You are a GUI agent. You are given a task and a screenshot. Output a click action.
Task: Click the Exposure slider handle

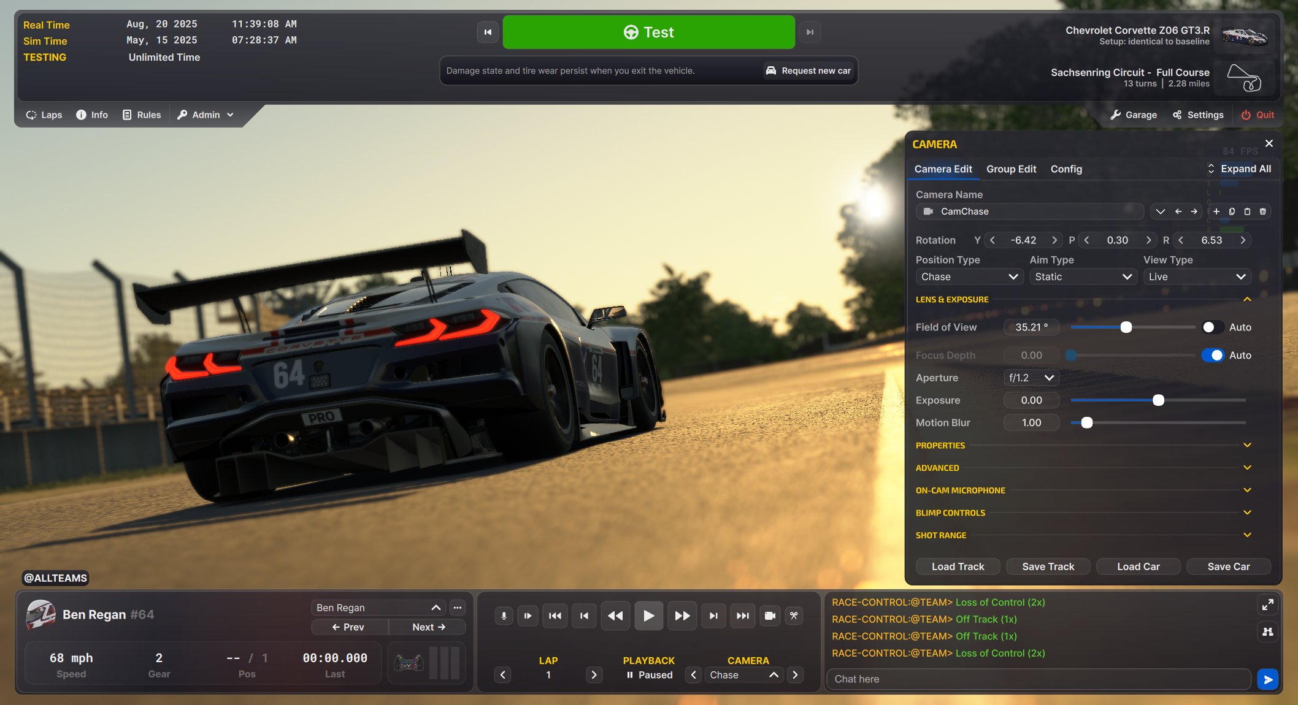point(1158,400)
